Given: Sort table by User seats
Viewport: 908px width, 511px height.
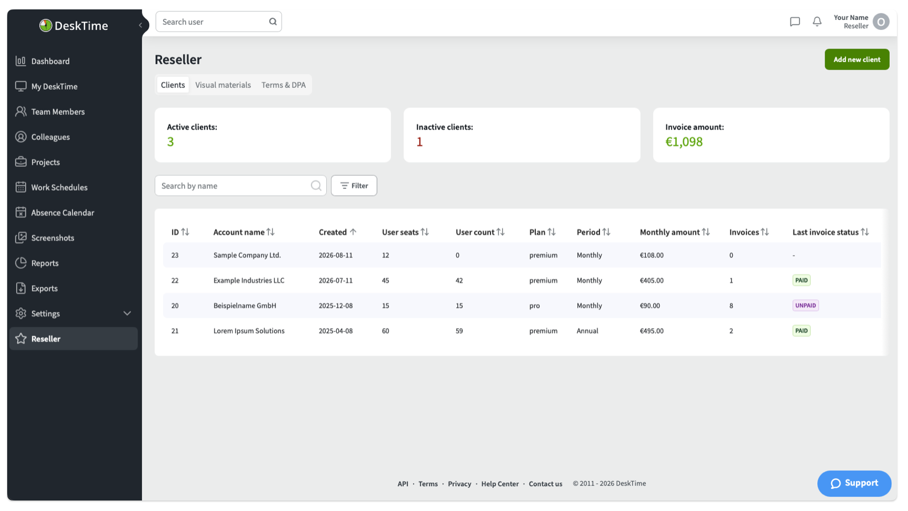Looking at the screenshot, I should 405,232.
